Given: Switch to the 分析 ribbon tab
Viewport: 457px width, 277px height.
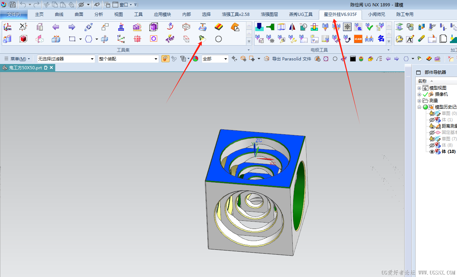Looking at the screenshot, I should 99,14.
